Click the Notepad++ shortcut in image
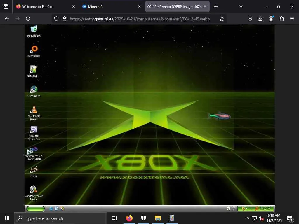This screenshot has width=299, height=224. point(34,71)
